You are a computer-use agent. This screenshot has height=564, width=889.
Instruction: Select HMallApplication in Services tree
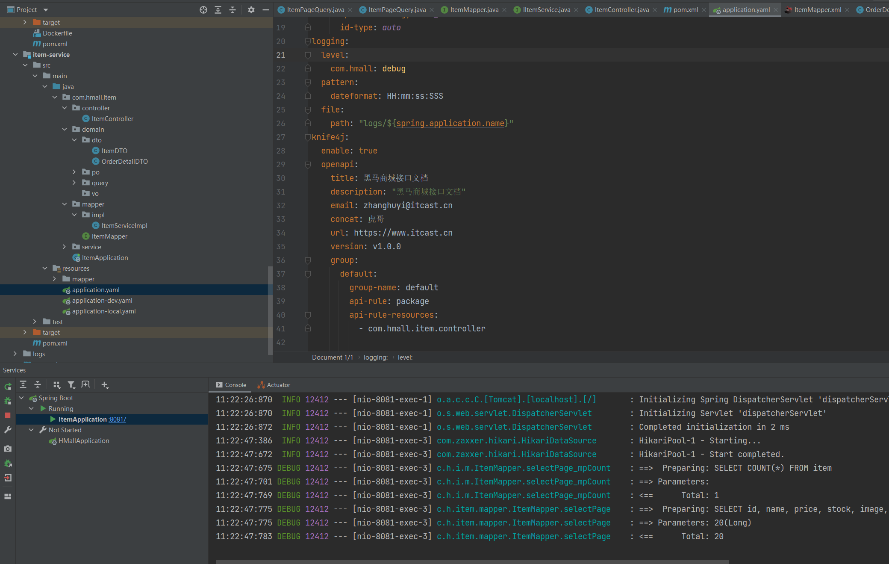(84, 441)
